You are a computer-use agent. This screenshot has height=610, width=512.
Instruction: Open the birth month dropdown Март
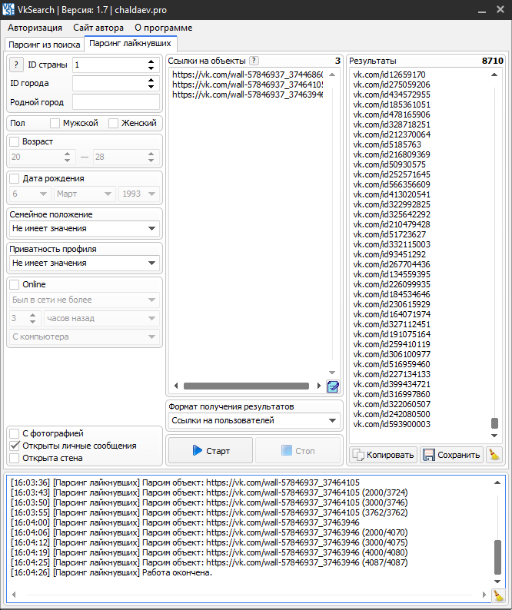[85, 194]
